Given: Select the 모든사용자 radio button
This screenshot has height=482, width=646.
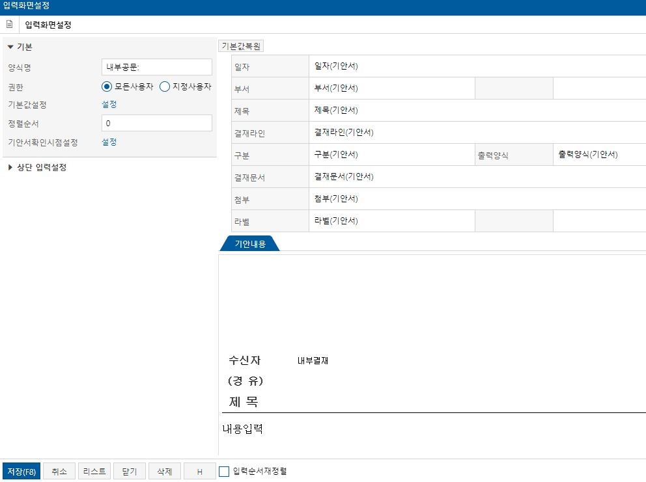Looking at the screenshot, I should click(x=107, y=87).
